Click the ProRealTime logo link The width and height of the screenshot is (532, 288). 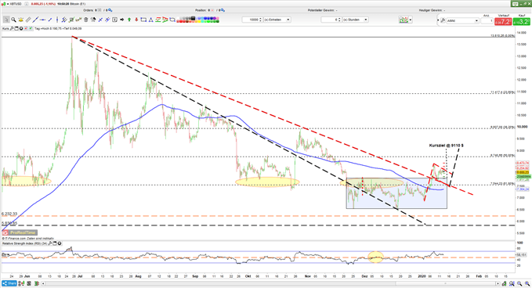[20, 232]
